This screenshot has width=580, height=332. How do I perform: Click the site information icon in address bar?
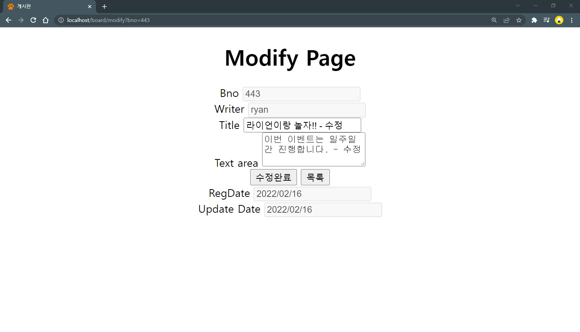point(61,20)
